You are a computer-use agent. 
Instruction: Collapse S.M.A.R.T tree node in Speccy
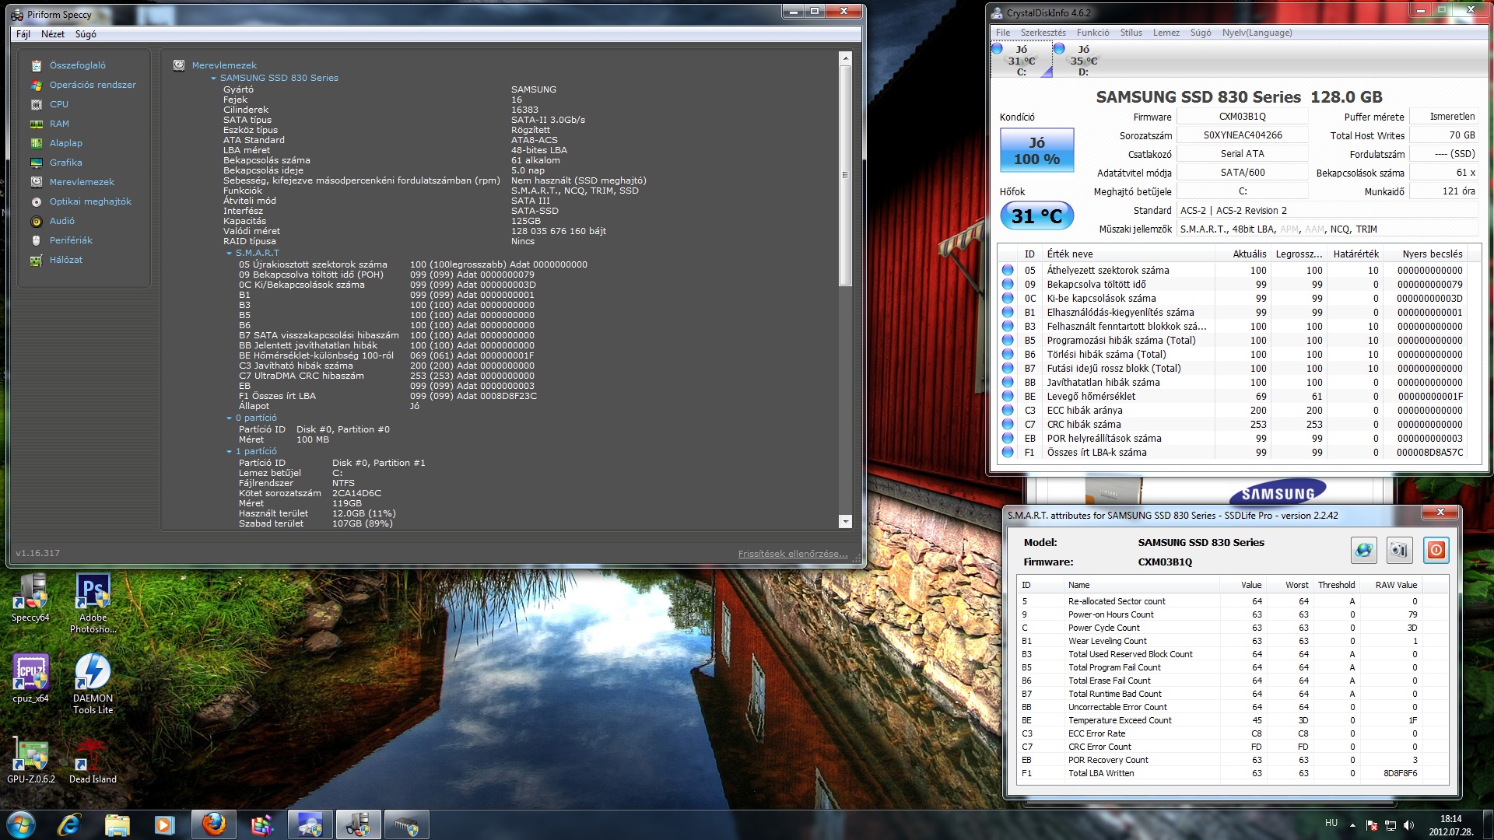[229, 254]
